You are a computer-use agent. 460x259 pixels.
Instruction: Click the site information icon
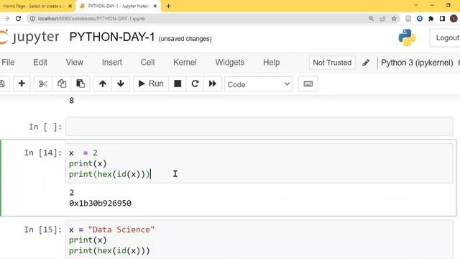pyautogui.click(x=32, y=19)
